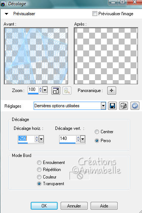
Task: Click the reset to default arrow icon
Action: 135,106
